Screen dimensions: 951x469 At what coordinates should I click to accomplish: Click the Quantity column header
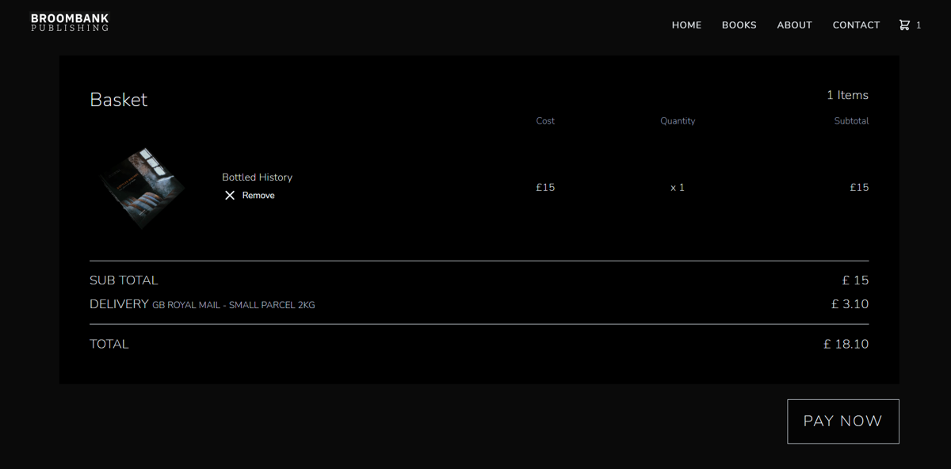pyautogui.click(x=678, y=121)
